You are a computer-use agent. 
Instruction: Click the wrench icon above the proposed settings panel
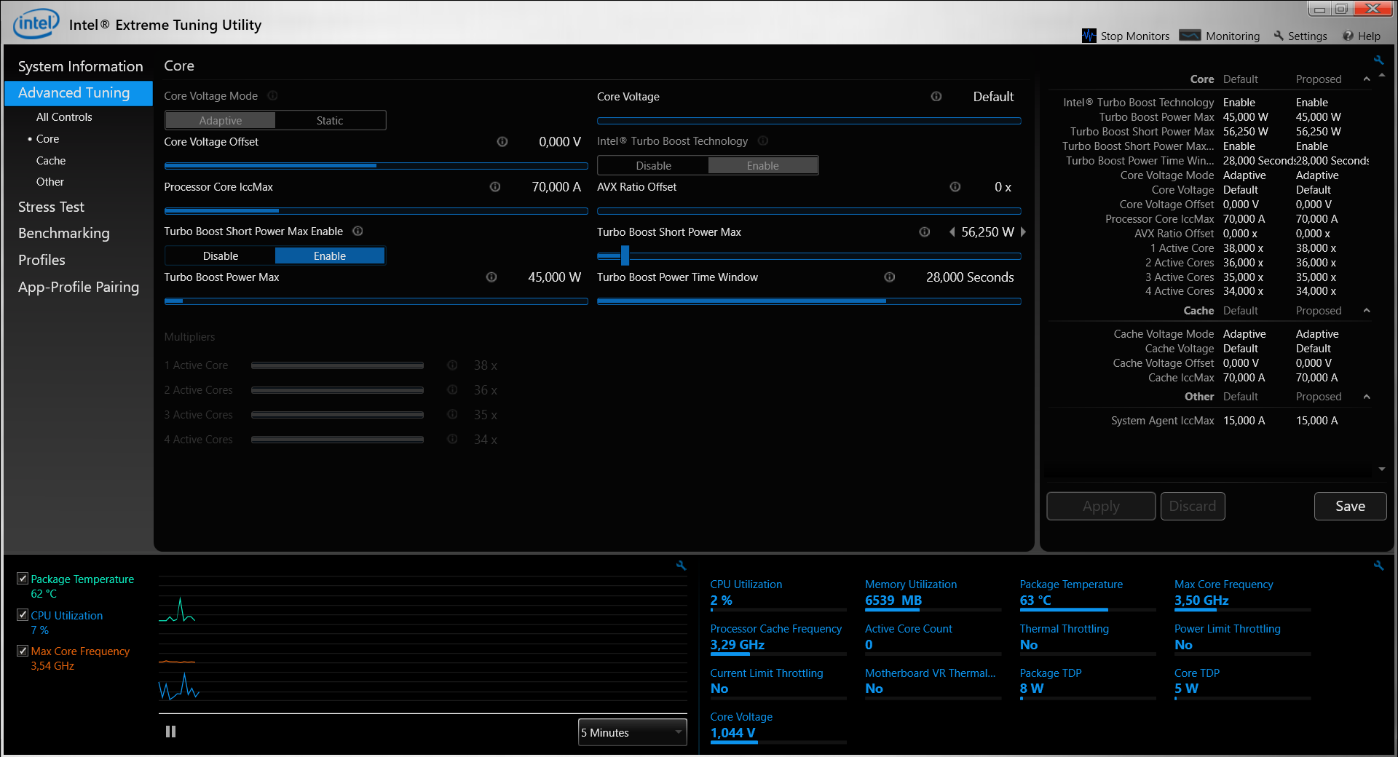tap(1378, 60)
